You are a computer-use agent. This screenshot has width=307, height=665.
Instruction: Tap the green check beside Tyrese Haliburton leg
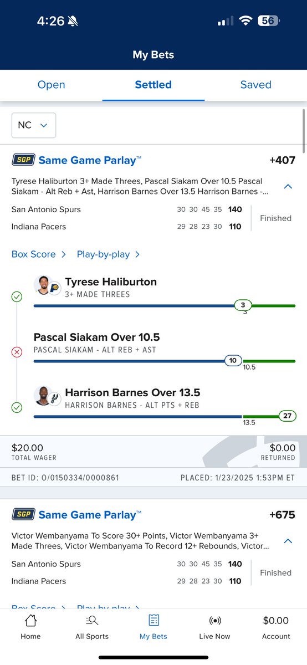tap(17, 297)
